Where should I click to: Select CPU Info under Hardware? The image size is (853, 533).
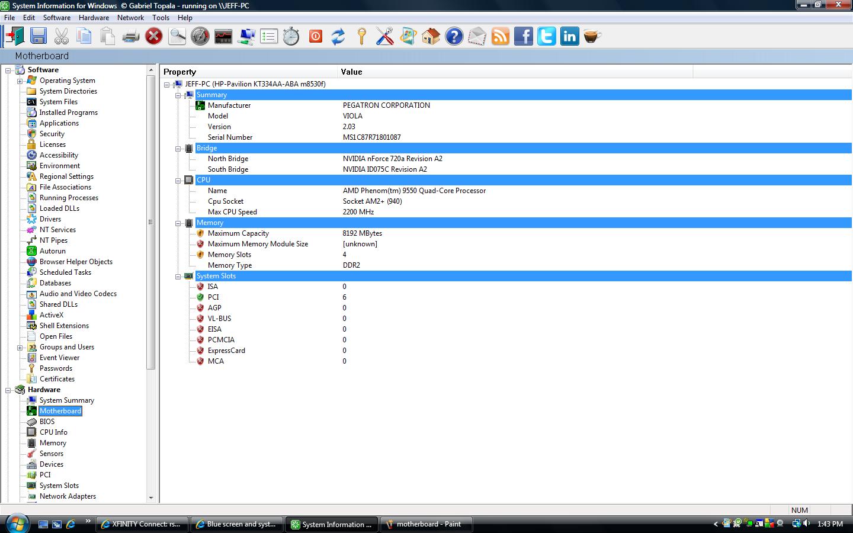pyautogui.click(x=53, y=432)
